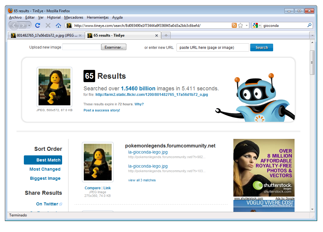Click the Voglio Vivere Cosi ad banner
The image size is (323, 232).
click(x=264, y=206)
